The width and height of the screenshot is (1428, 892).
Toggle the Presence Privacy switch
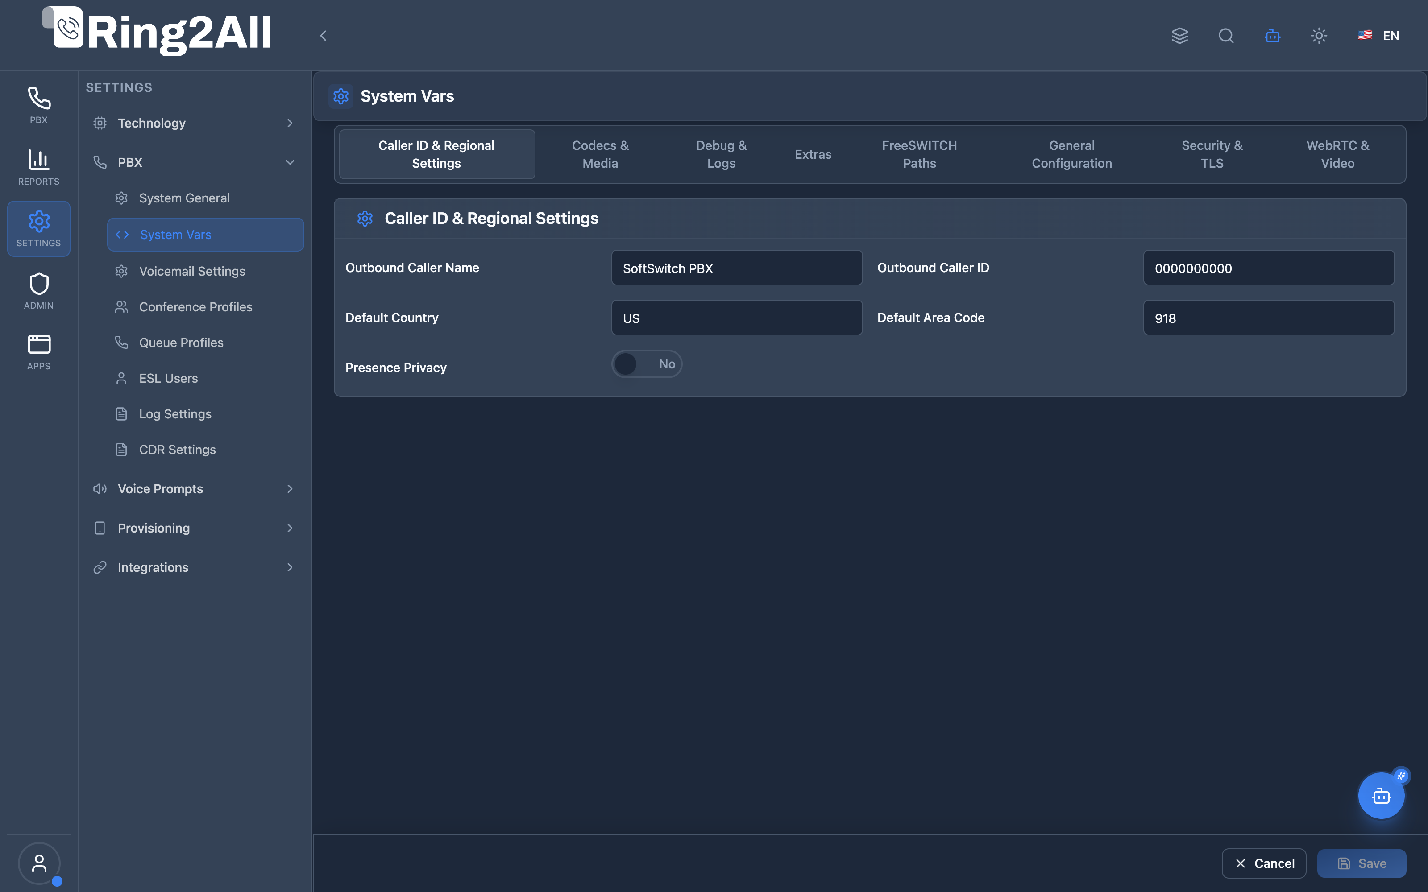coord(647,364)
